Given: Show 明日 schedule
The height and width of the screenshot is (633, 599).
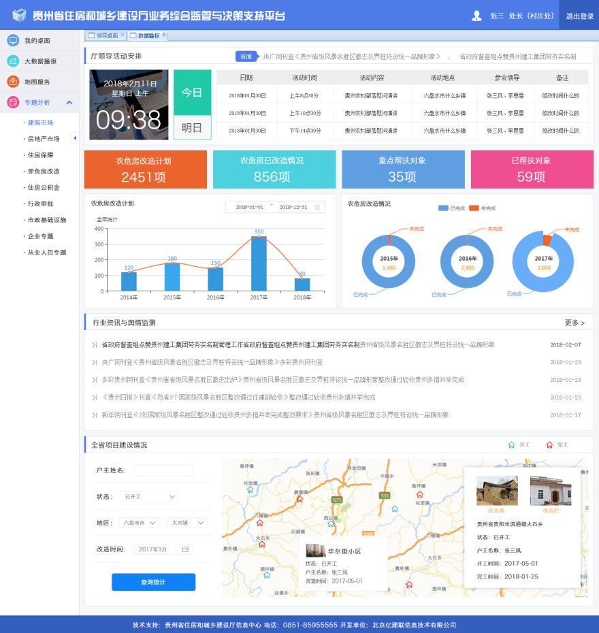Looking at the screenshot, I should click(192, 127).
